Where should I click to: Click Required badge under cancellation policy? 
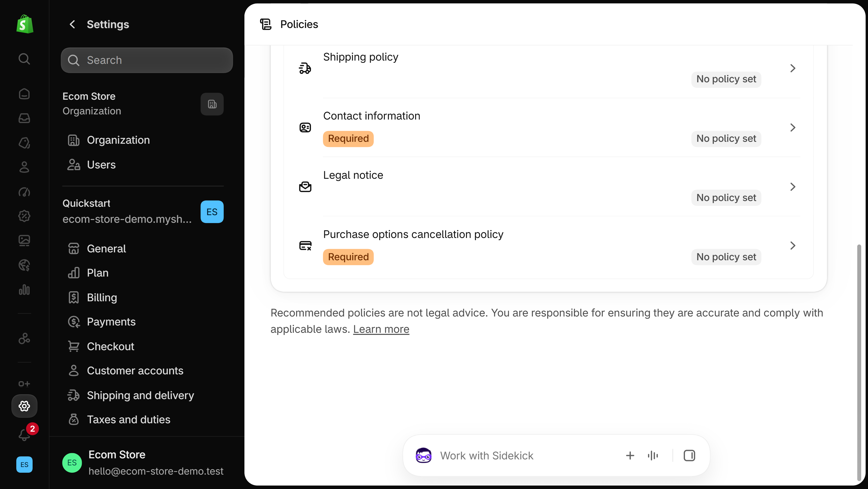[348, 257]
